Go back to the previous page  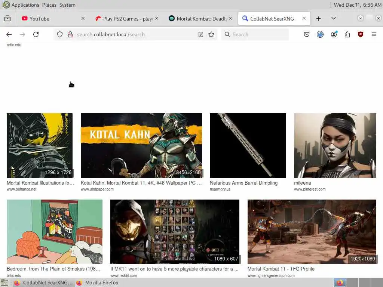point(9,34)
